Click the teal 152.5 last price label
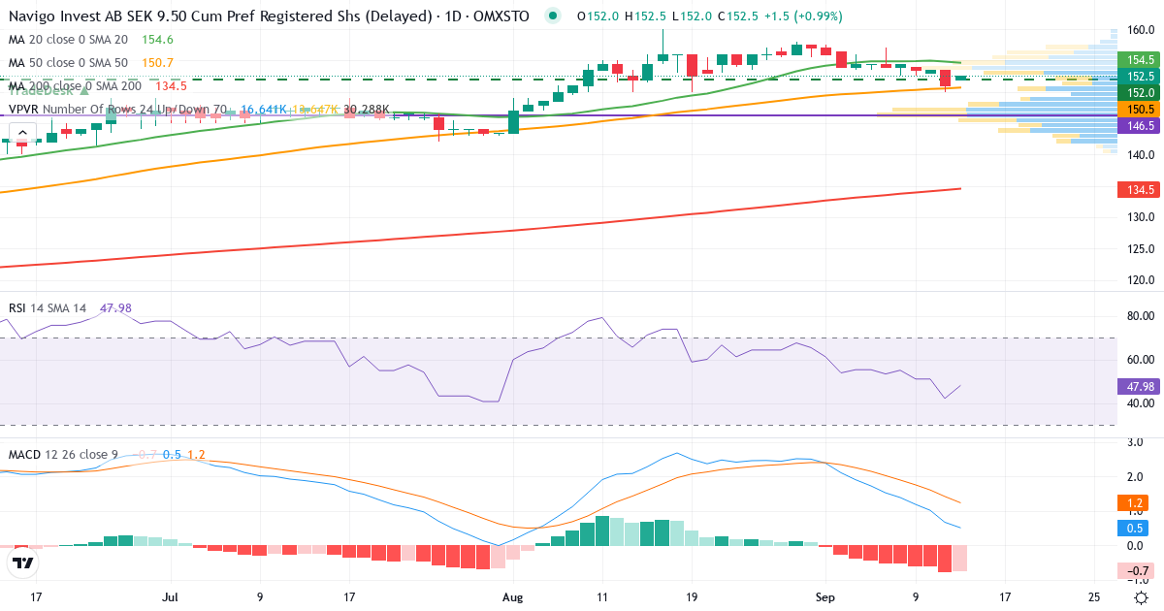This screenshot has width=1164, height=611. pyautogui.click(x=1141, y=76)
